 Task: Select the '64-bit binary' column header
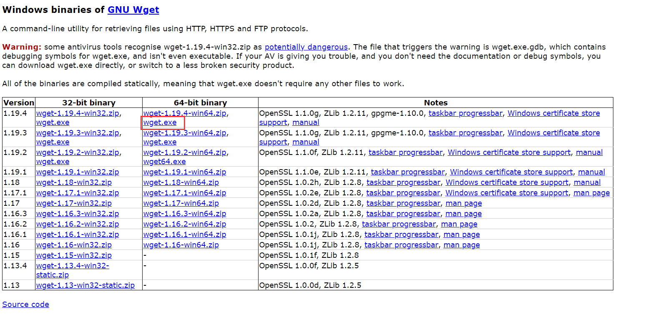pyautogui.click(x=201, y=103)
